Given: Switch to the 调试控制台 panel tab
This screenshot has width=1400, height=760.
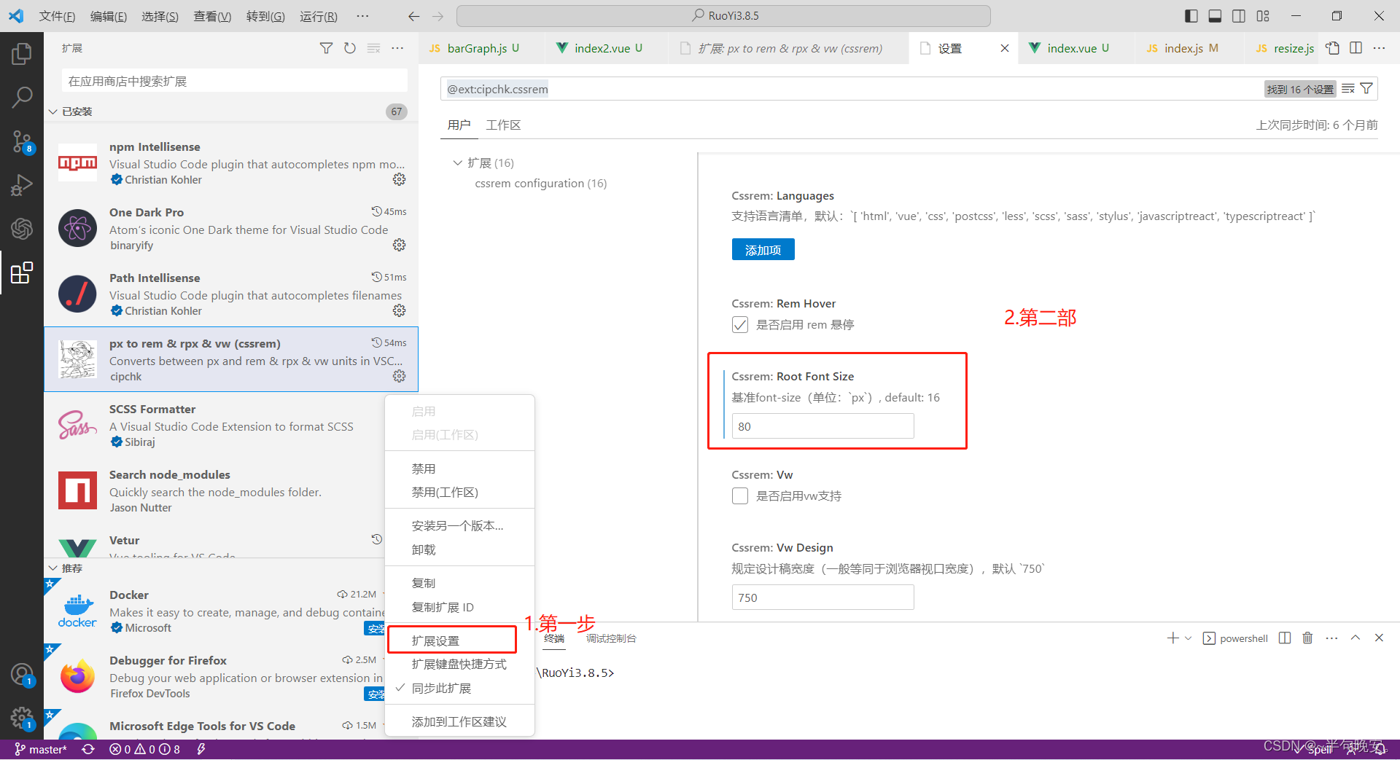Looking at the screenshot, I should [611, 638].
